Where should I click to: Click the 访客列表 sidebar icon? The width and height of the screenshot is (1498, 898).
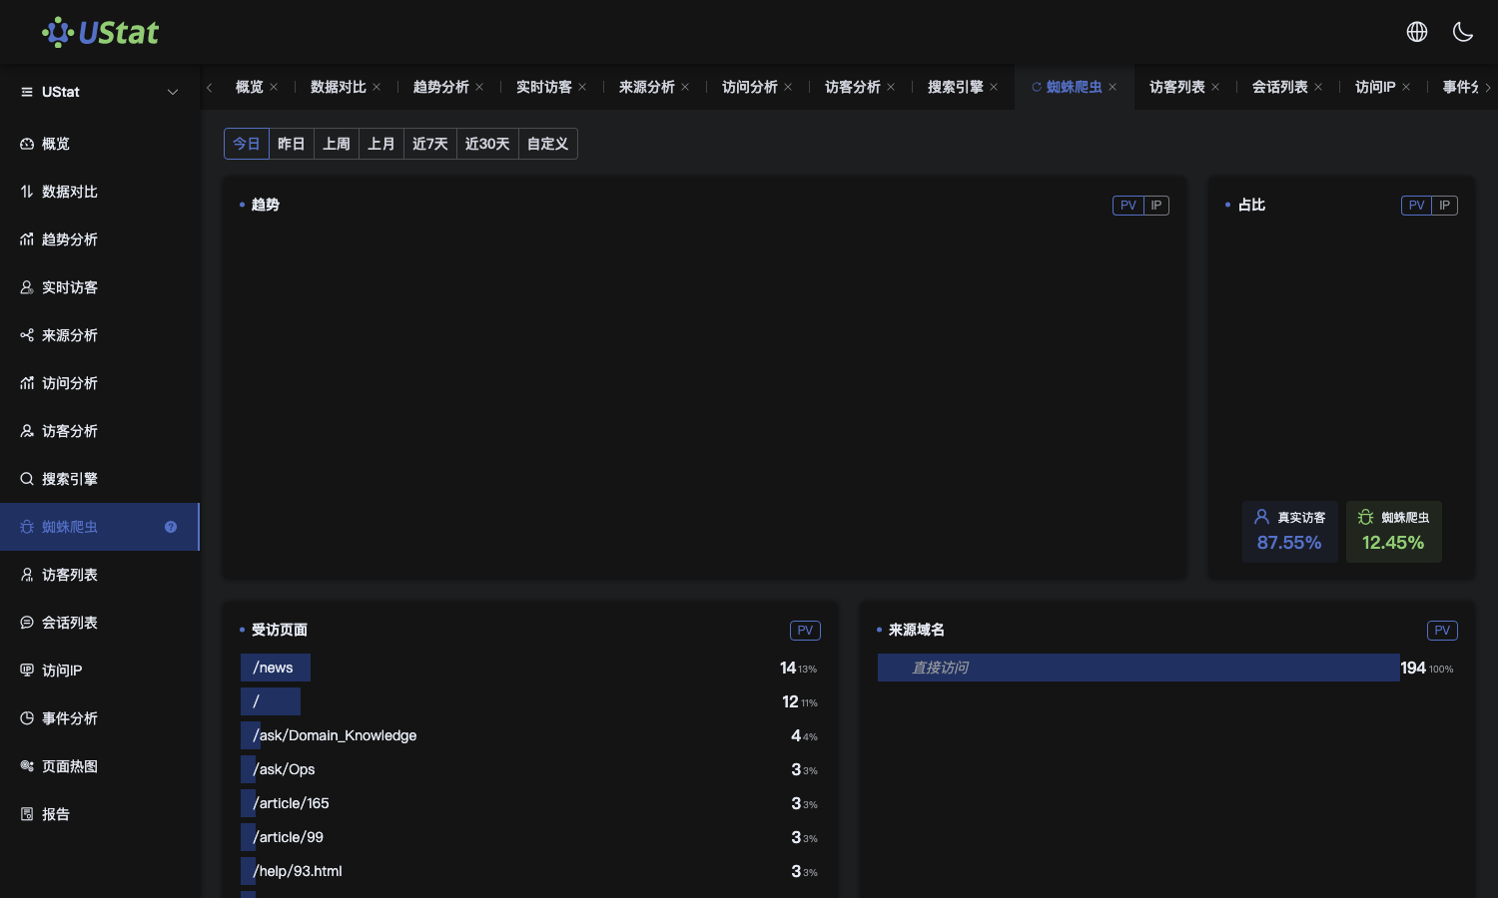[x=27, y=575]
